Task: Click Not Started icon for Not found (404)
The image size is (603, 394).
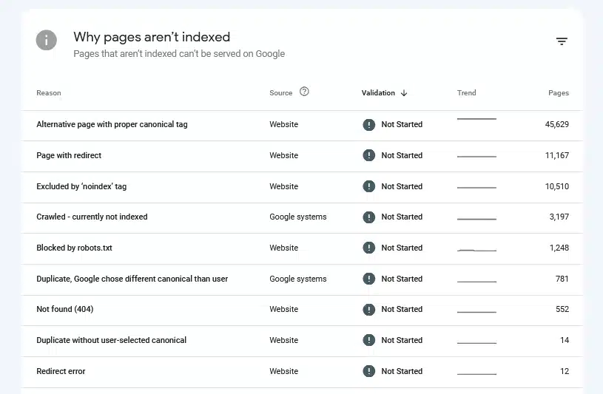Action: point(368,310)
